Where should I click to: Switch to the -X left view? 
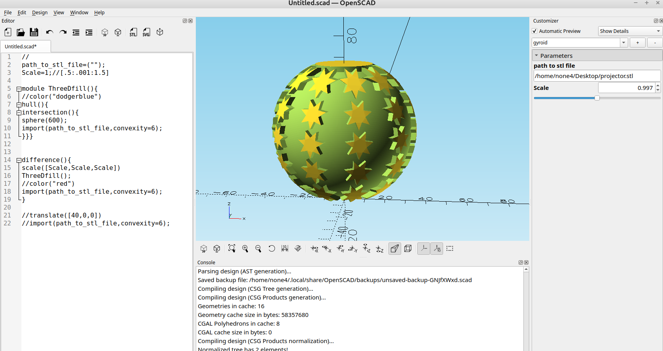327,249
